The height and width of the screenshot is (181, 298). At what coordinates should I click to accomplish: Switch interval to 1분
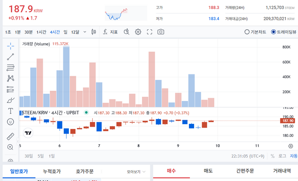point(18,32)
